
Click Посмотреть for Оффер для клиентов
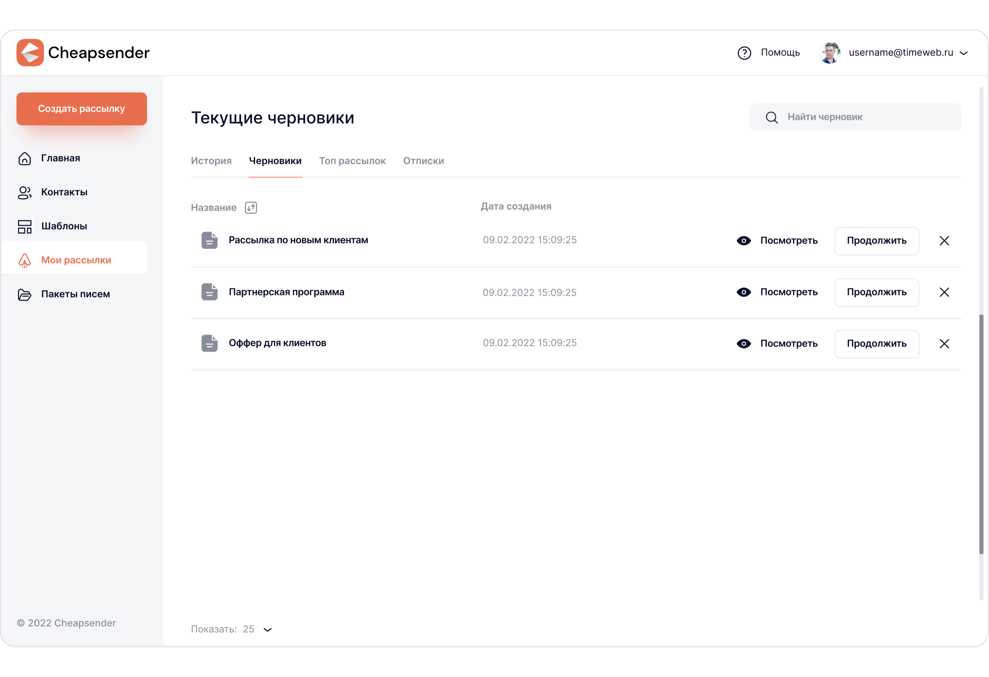click(x=789, y=344)
